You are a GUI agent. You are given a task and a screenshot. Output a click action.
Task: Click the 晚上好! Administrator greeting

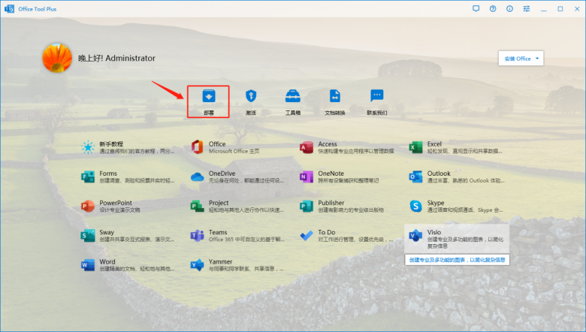116,59
